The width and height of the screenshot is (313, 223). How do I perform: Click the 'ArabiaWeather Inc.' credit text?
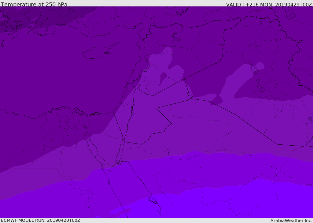tap(291, 221)
